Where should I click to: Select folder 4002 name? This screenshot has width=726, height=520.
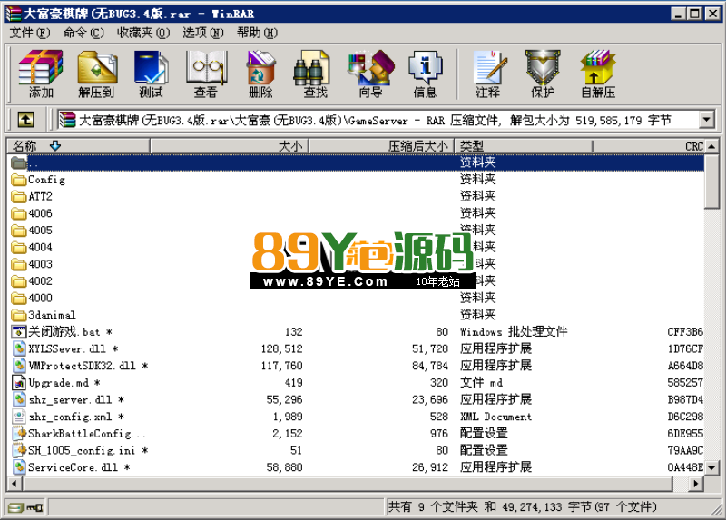(x=40, y=281)
